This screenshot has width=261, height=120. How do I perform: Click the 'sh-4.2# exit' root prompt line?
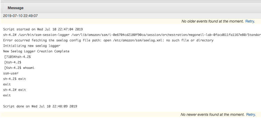(14, 90)
